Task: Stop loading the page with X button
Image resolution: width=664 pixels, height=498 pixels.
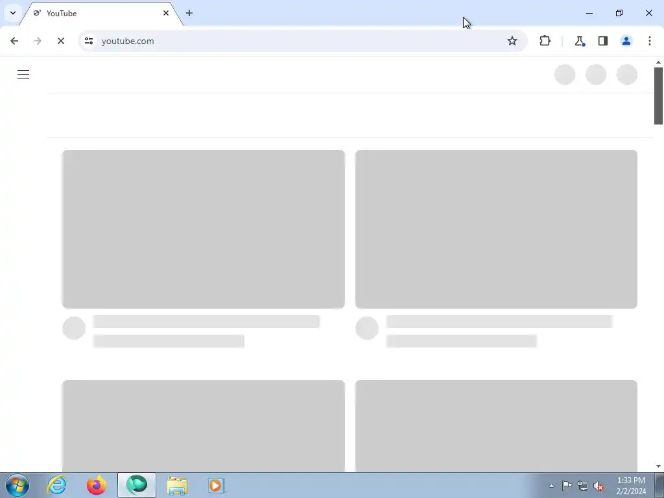Action: coord(60,41)
